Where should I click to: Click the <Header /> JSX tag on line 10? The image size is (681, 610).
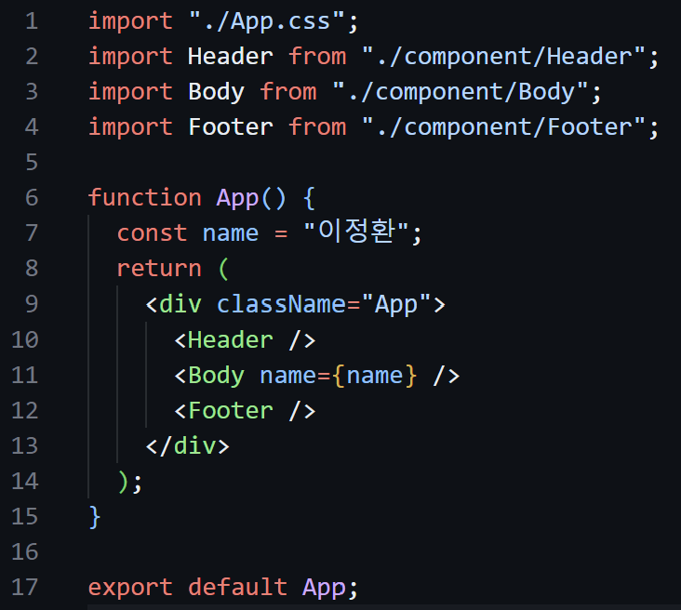point(245,339)
